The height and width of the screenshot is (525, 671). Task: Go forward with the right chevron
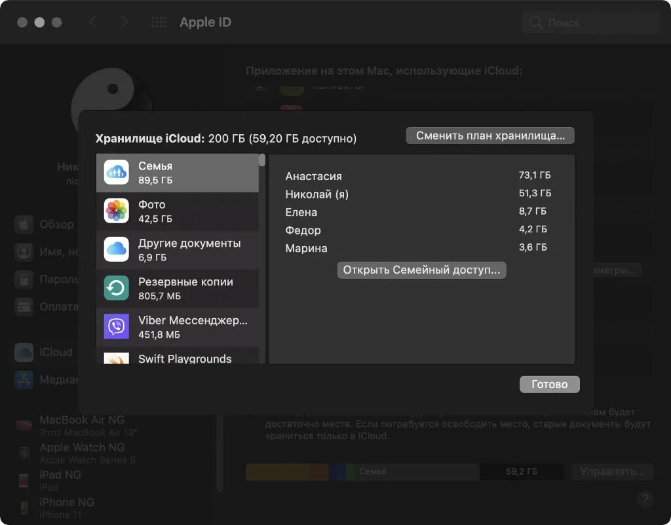124,22
